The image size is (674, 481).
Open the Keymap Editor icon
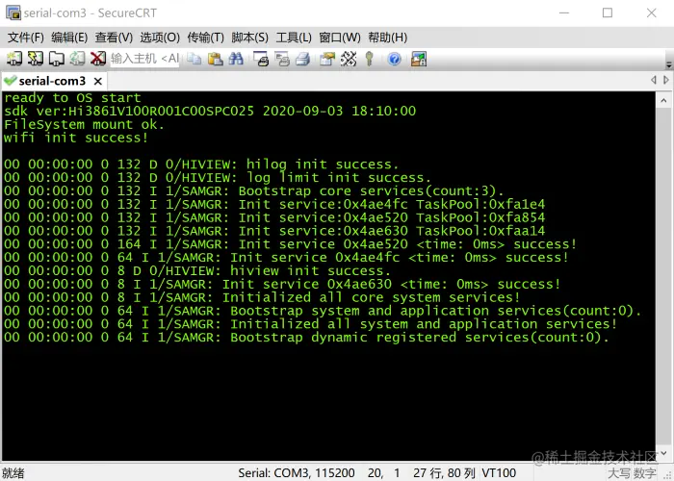pyautogui.click(x=349, y=59)
